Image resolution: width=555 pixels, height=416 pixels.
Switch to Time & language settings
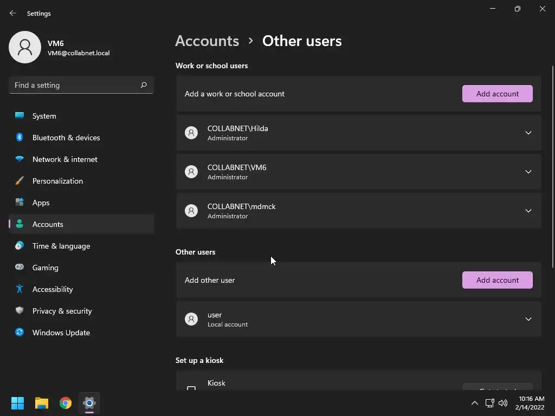click(x=61, y=246)
